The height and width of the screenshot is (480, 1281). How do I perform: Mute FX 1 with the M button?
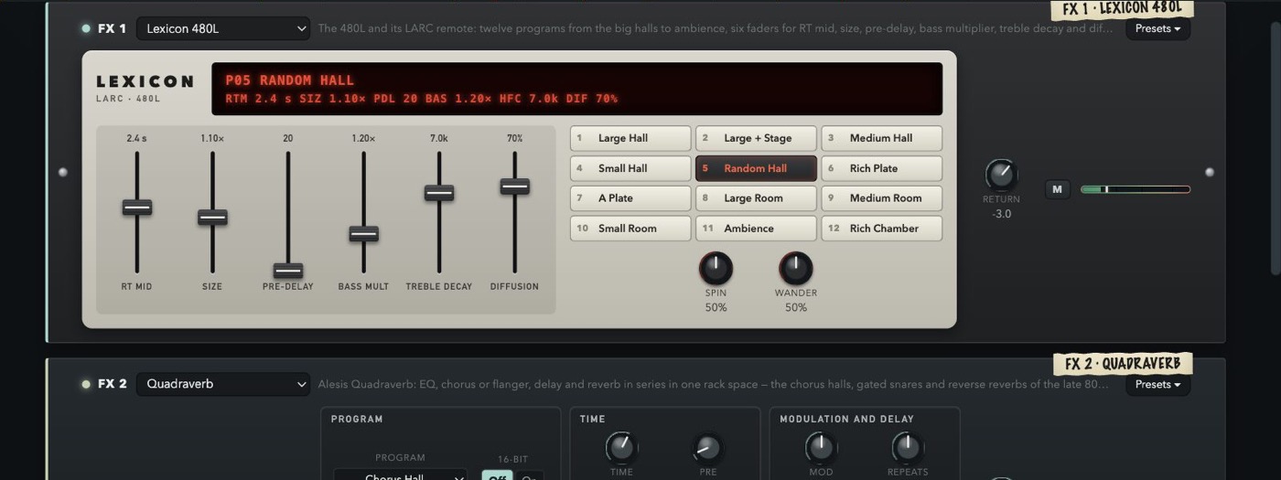pos(1057,189)
